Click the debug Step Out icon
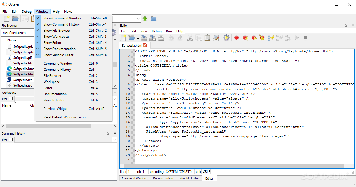 [288, 38]
